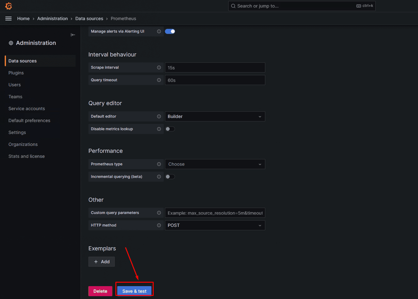
Task: Open the hamburger navigation menu
Action: (x=8, y=19)
